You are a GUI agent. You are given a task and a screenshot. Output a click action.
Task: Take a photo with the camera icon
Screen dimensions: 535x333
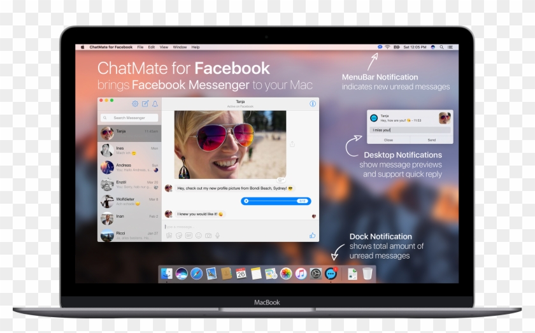208,236
